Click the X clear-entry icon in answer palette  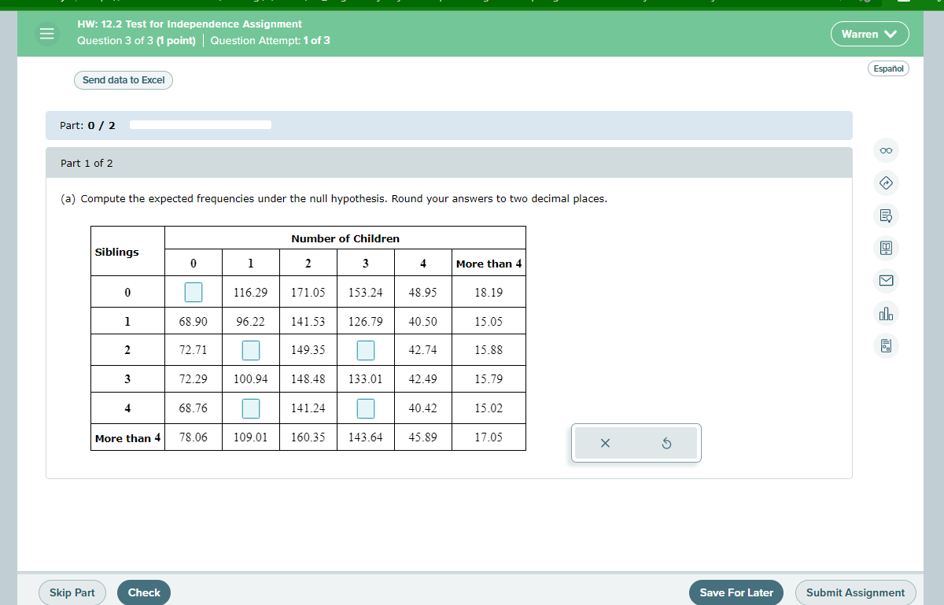point(605,443)
